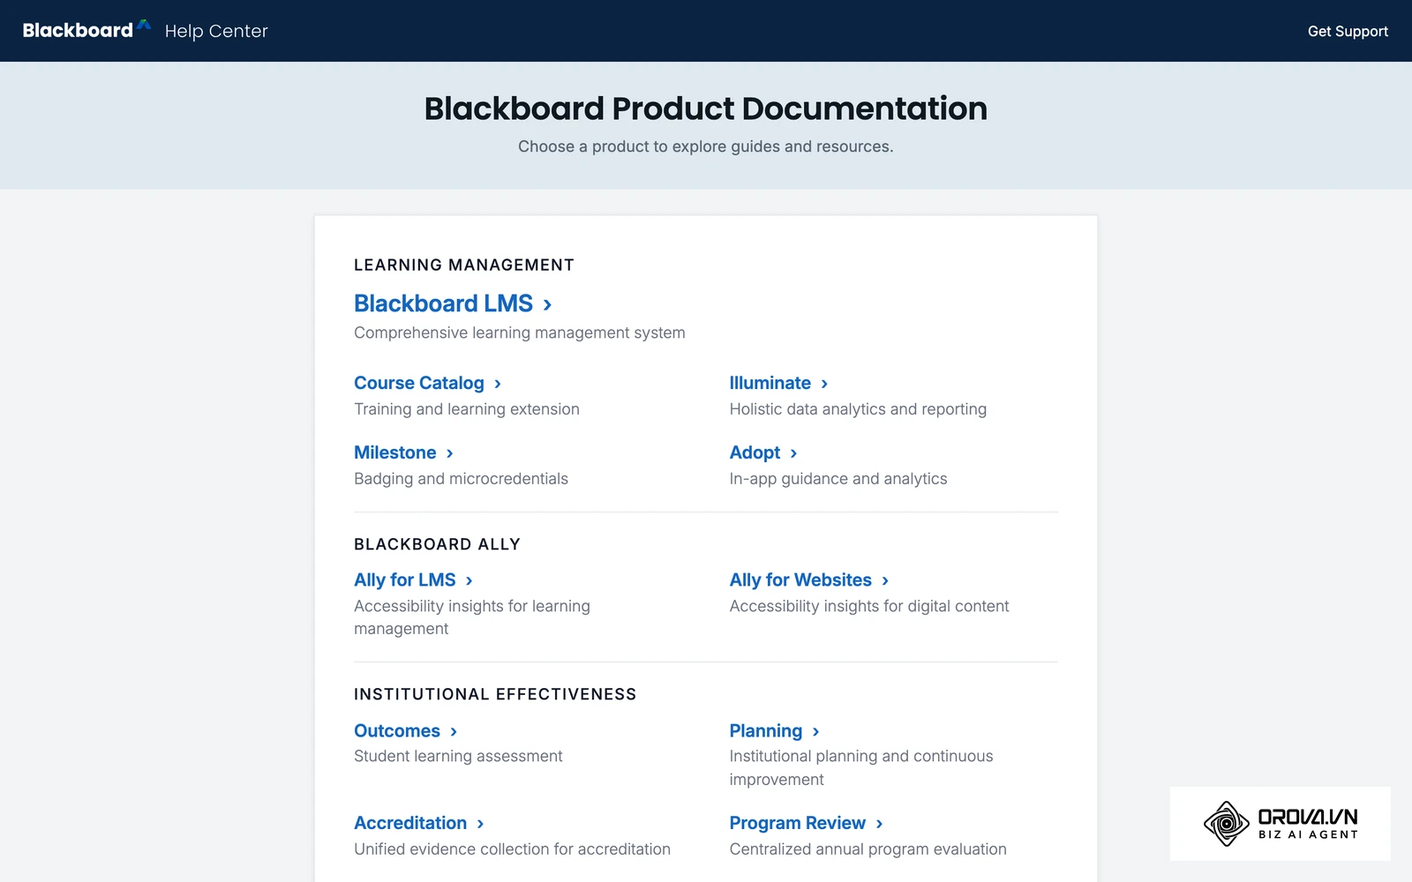The height and width of the screenshot is (882, 1412).
Task: Click the 'BLACKBOARD ALLY' section heading
Action: (437, 544)
